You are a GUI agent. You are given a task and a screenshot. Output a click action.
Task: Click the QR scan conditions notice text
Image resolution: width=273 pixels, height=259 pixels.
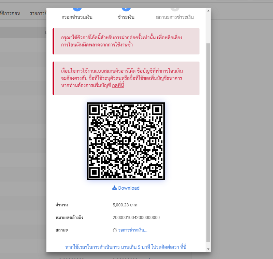click(122, 78)
